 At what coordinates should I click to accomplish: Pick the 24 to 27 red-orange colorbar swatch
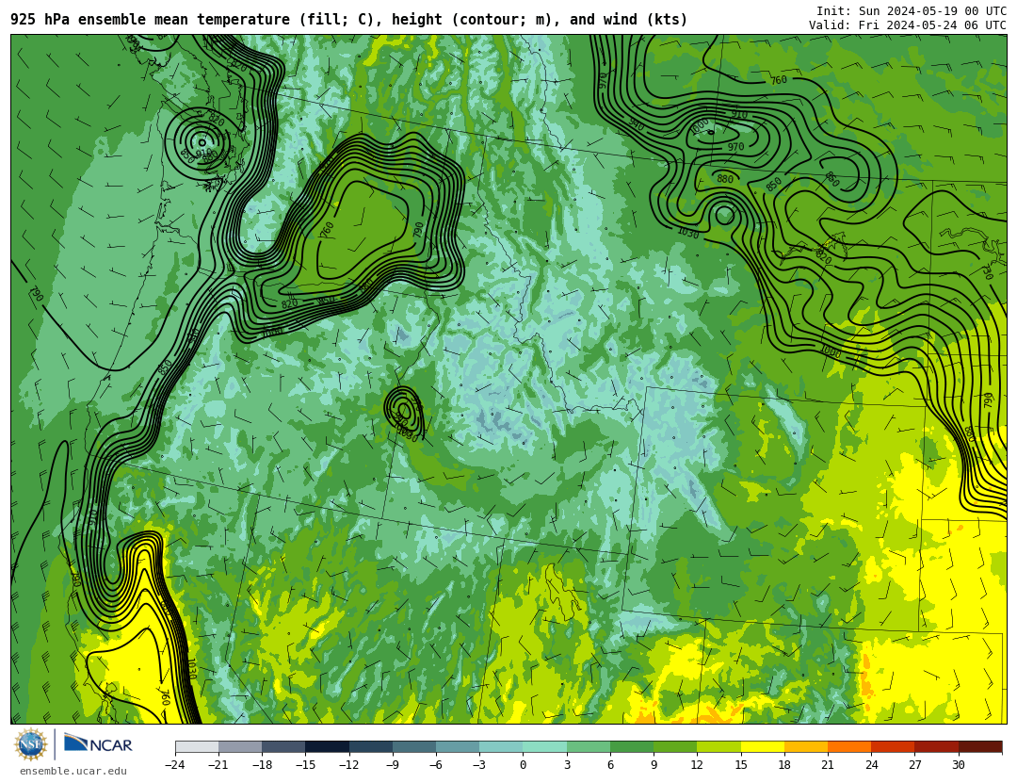point(893,746)
